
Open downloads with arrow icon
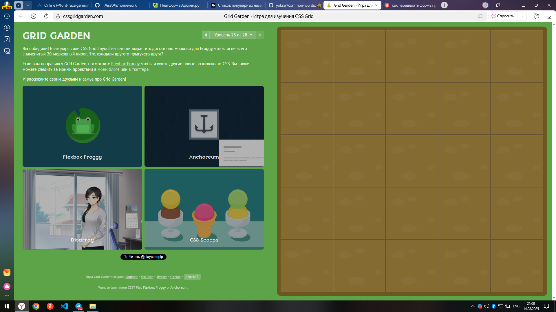pos(549,16)
